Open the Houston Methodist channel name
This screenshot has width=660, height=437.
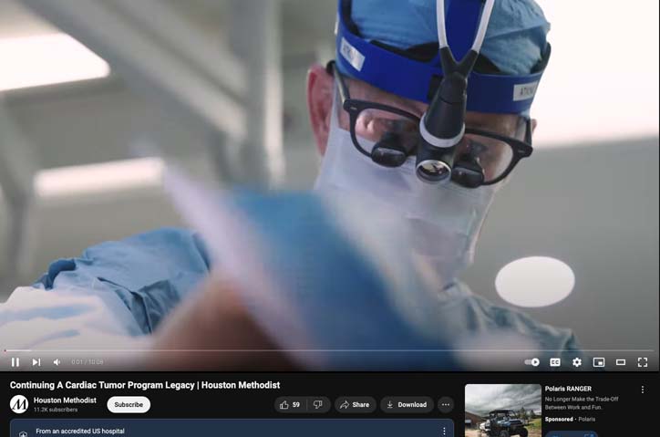pos(65,400)
